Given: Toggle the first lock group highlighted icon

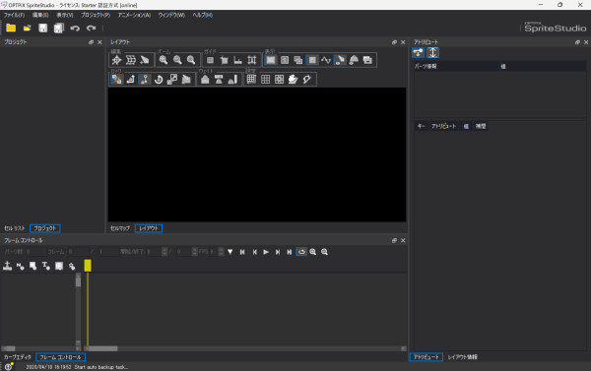Looking at the screenshot, I should (117, 79).
